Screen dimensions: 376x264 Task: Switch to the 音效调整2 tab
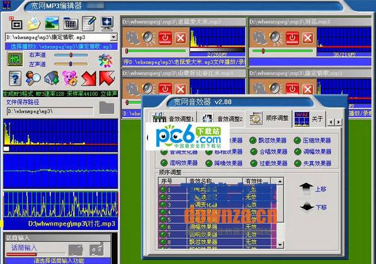tap(222, 118)
